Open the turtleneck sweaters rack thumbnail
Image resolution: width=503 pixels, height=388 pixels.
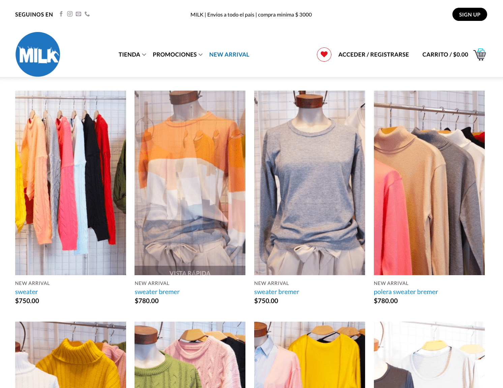point(429,183)
